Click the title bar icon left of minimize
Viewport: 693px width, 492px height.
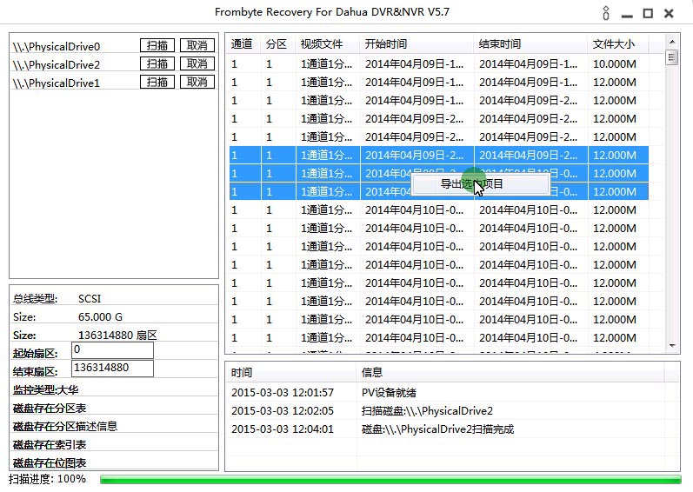[606, 13]
